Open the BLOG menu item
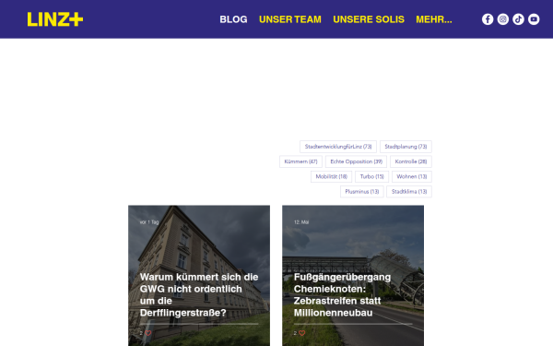This screenshot has height=346, width=553. (233, 19)
